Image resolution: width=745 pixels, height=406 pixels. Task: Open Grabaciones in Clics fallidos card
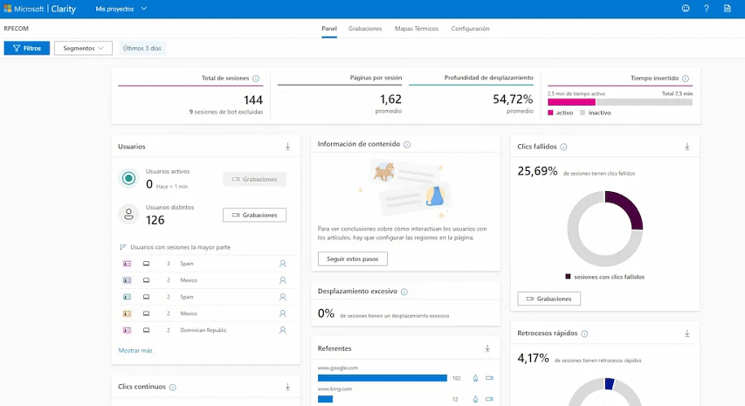point(548,299)
